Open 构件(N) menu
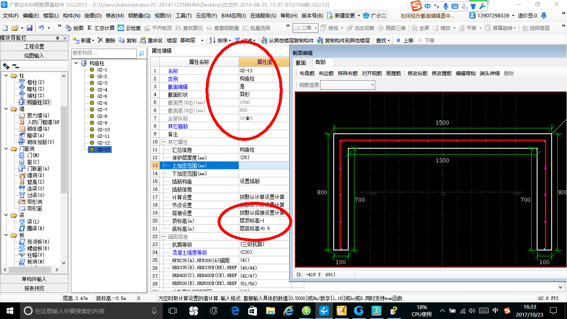The width and height of the screenshot is (567, 319). (71, 16)
